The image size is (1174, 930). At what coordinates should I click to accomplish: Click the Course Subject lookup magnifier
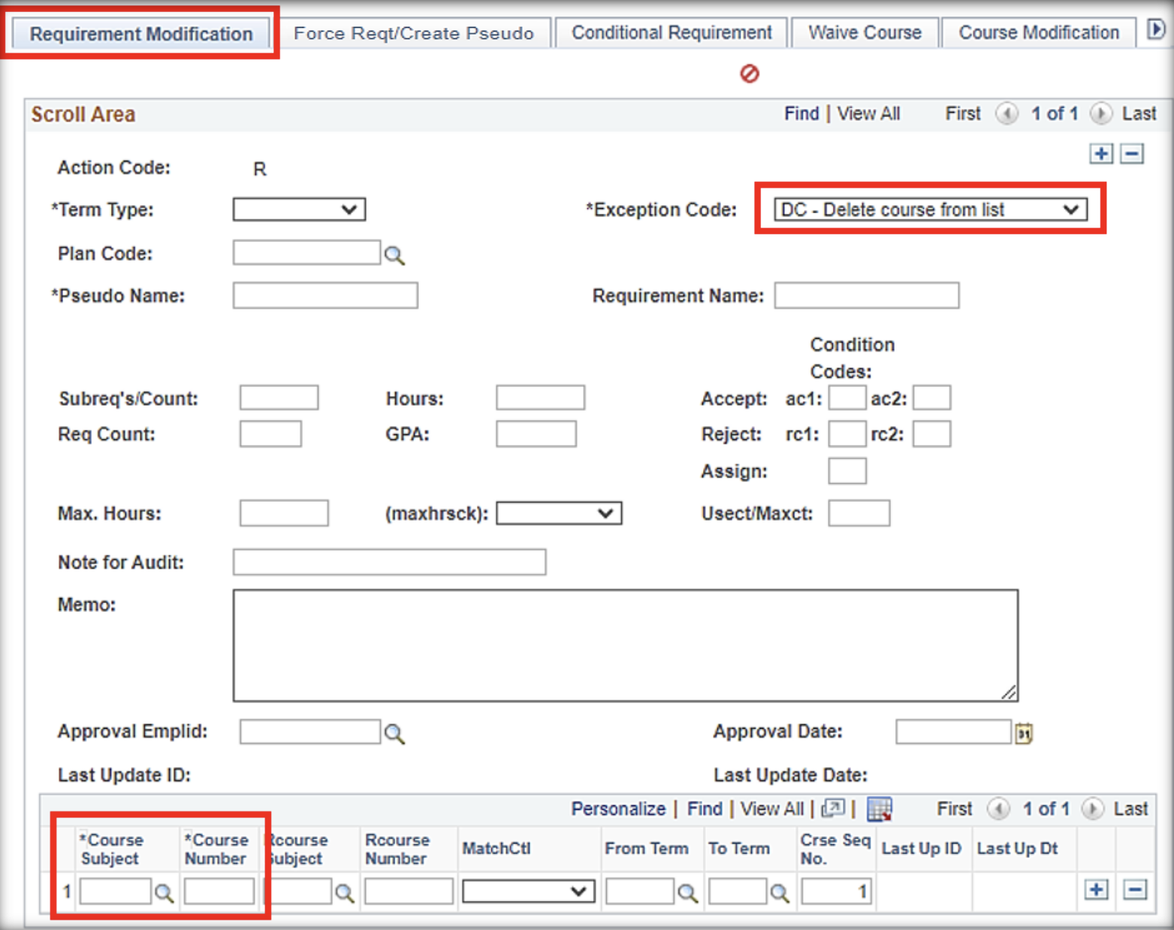164,892
